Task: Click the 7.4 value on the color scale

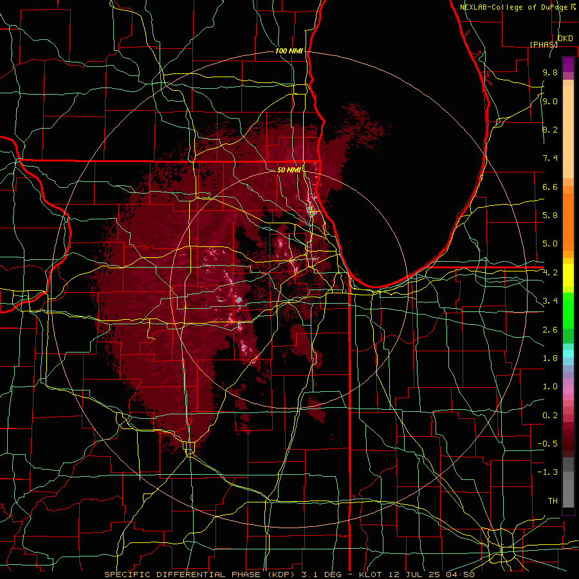Action: pos(550,158)
